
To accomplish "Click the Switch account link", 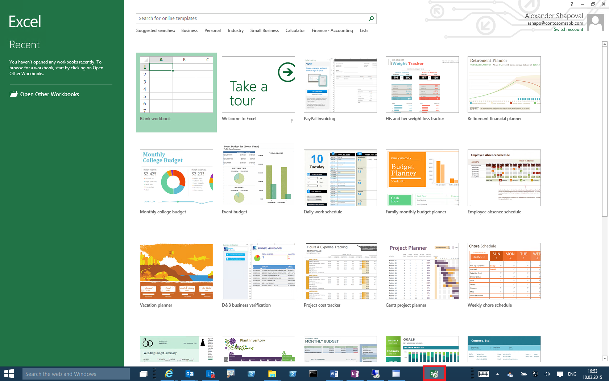I will [x=568, y=29].
